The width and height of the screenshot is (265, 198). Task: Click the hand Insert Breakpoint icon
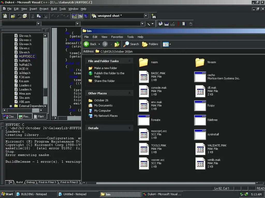point(190,24)
